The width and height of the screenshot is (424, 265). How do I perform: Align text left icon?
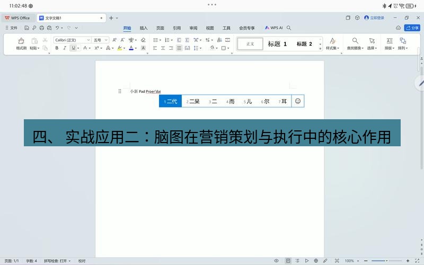pos(155,48)
